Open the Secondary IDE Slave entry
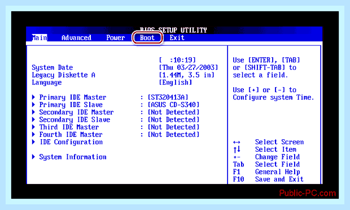The height and width of the screenshot is (210, 350). [x=75, y=120]
